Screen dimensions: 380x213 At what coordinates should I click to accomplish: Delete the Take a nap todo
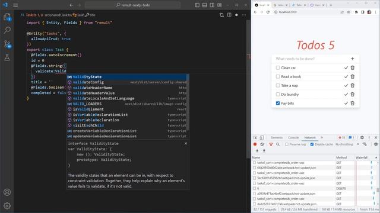[x=353, y=85]
